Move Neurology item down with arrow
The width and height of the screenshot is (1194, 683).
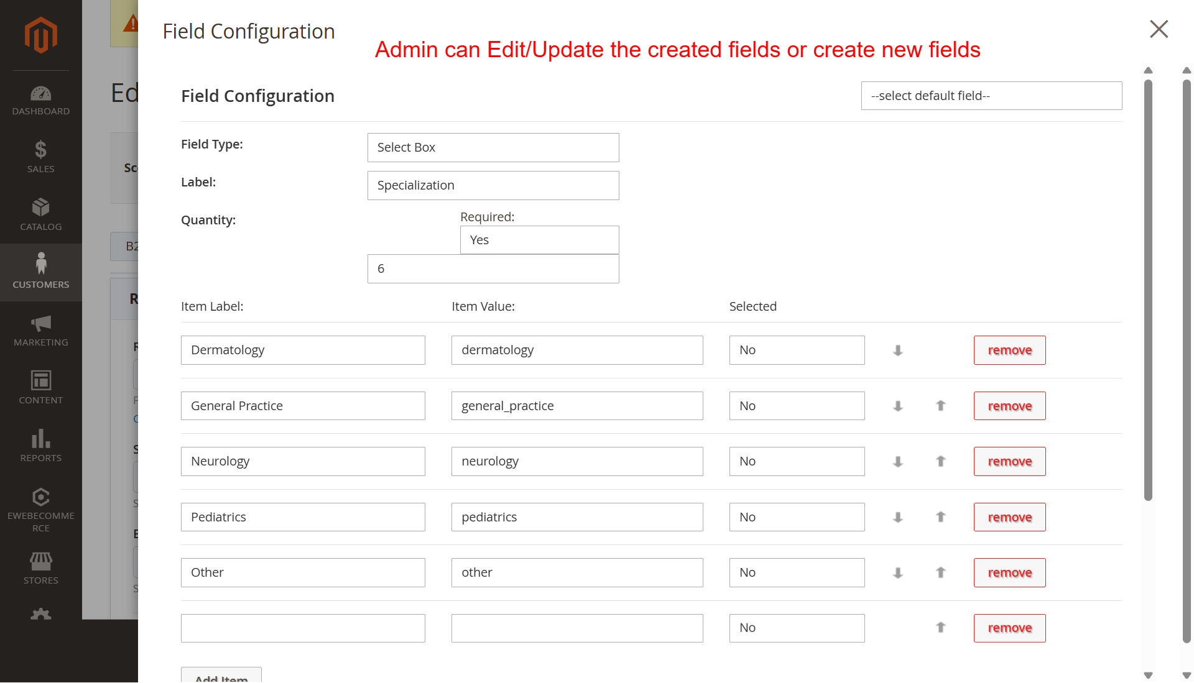click(x=897, y=462)
